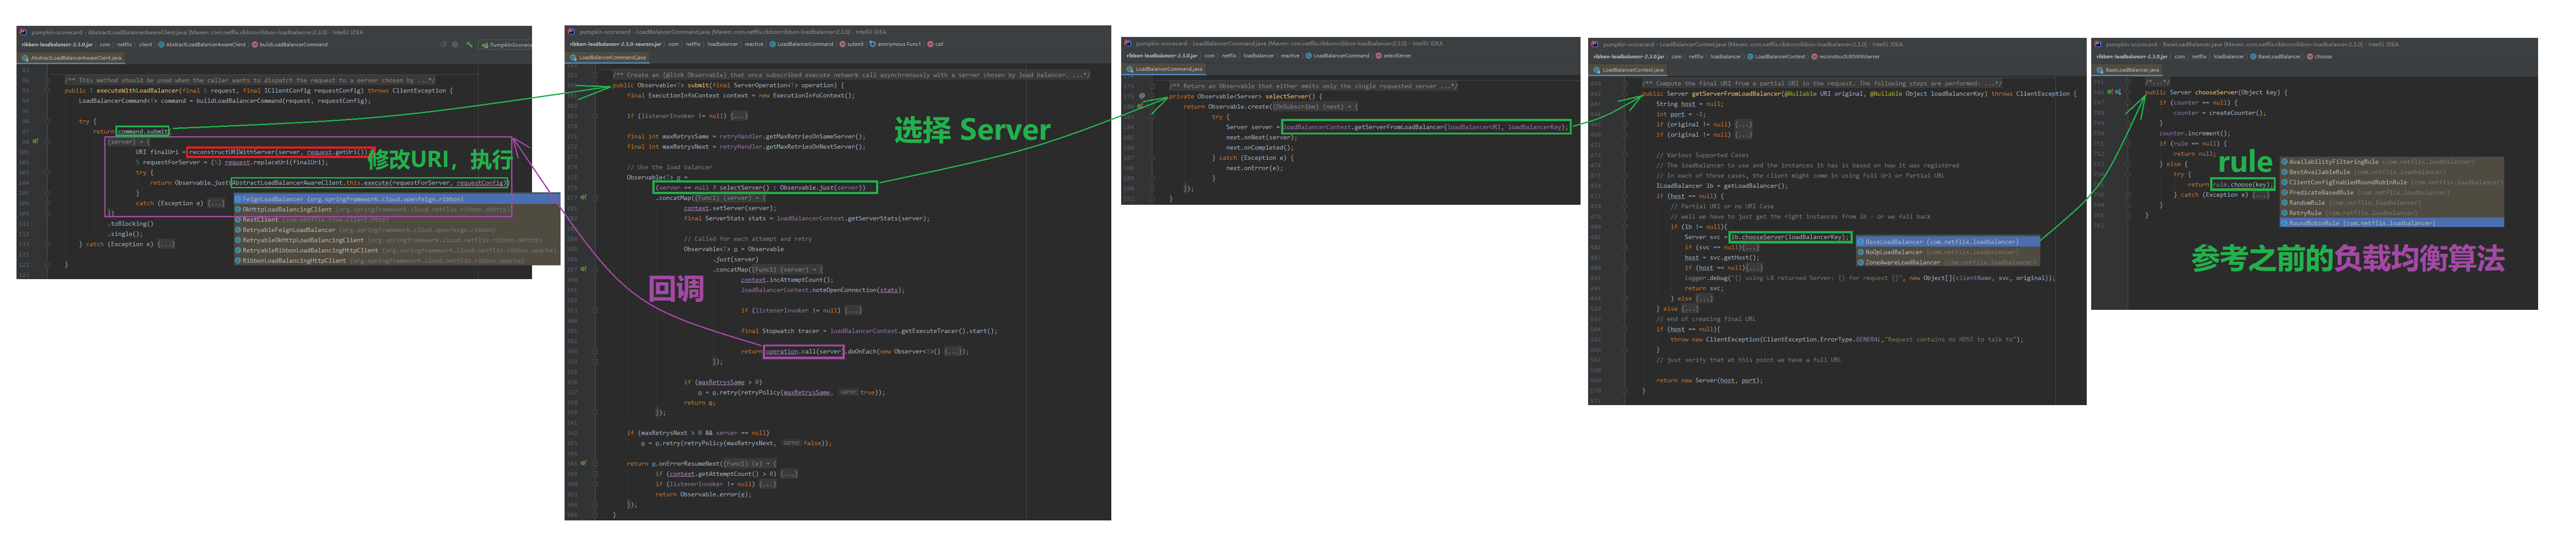Screen dimensions: 2576x540
Task: Select FeignLoadBalancer in the implementations popup
Action: [x=396, y=199]
